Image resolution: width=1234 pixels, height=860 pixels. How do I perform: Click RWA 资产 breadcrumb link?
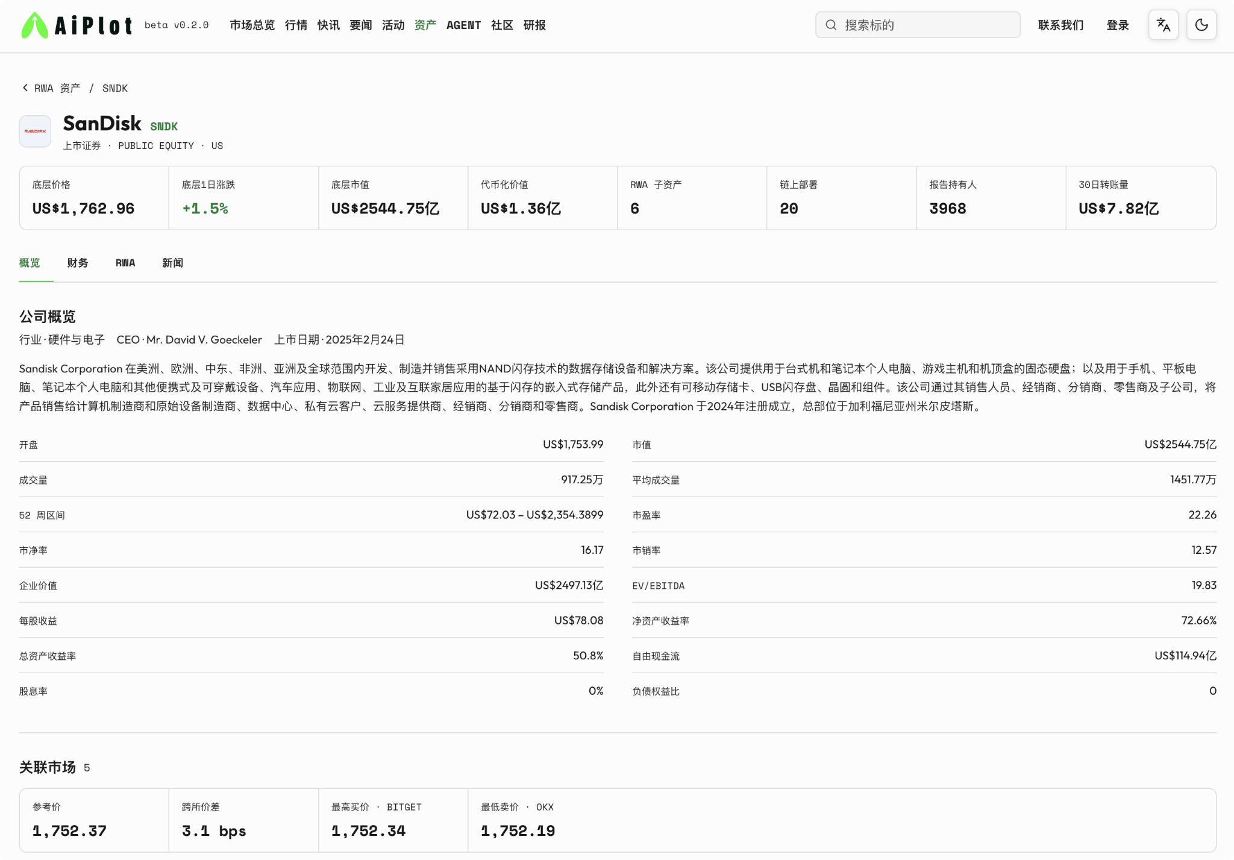pyautogui.click(x=57, y=88)
